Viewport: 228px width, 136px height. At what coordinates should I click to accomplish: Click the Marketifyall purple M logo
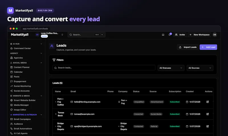tap(10, 11)
